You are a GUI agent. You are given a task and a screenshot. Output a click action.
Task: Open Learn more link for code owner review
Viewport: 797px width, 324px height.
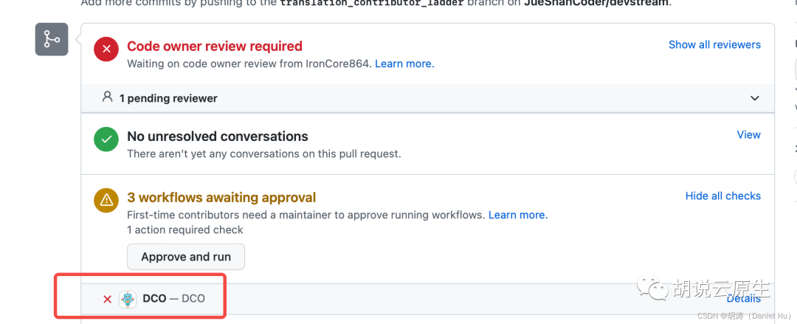[x=404, y=63]
